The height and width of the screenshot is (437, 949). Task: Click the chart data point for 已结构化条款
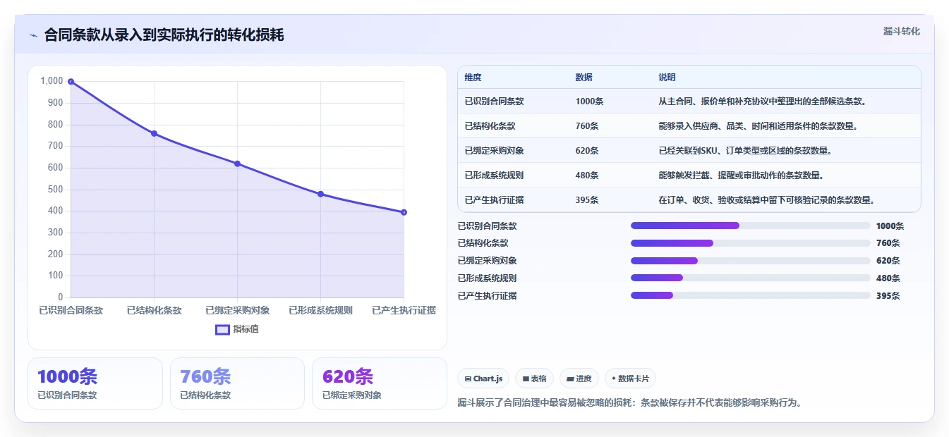tap(154, 134)
